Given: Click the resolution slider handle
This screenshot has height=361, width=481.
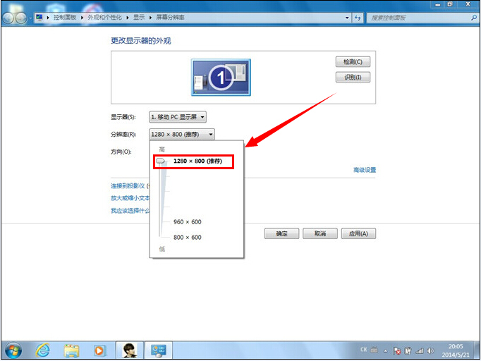Looking at the screenshot, I should coord(160,161).
